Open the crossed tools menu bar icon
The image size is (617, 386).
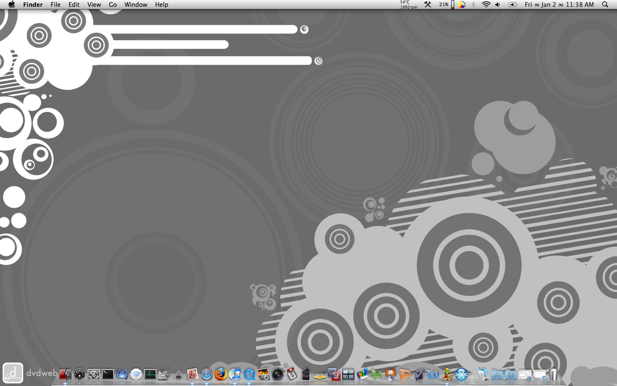(x=428, y=4)
